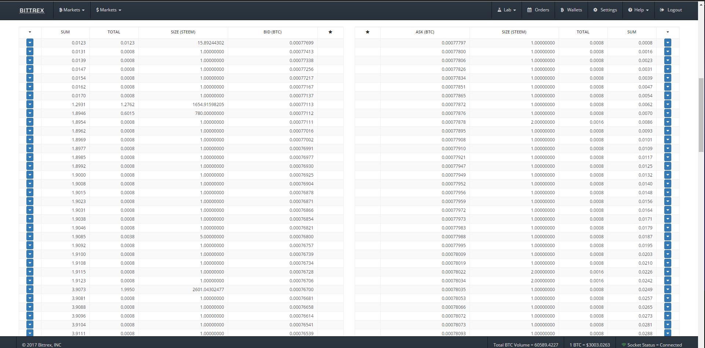Click the action button for bid 0.00077413
Image resolution: width=705 pixels, height=348 pixels.
point(30,51)
